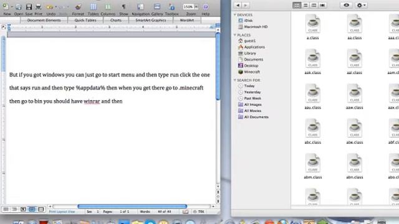Screen dimensions: 399x224
Task: Collapse the PLACES section triangle
Action: (x=235, y=35)
